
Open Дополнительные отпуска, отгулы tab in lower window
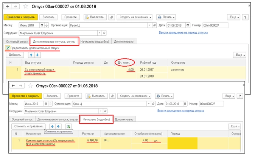point(58,119)
